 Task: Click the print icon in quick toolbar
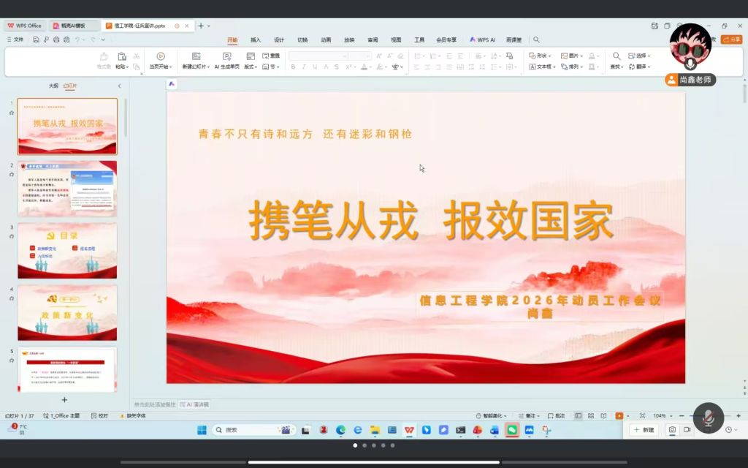56,39
